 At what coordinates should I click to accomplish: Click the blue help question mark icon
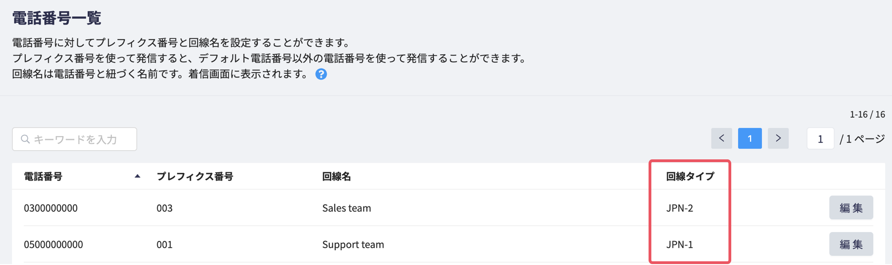tap(321, 74)
